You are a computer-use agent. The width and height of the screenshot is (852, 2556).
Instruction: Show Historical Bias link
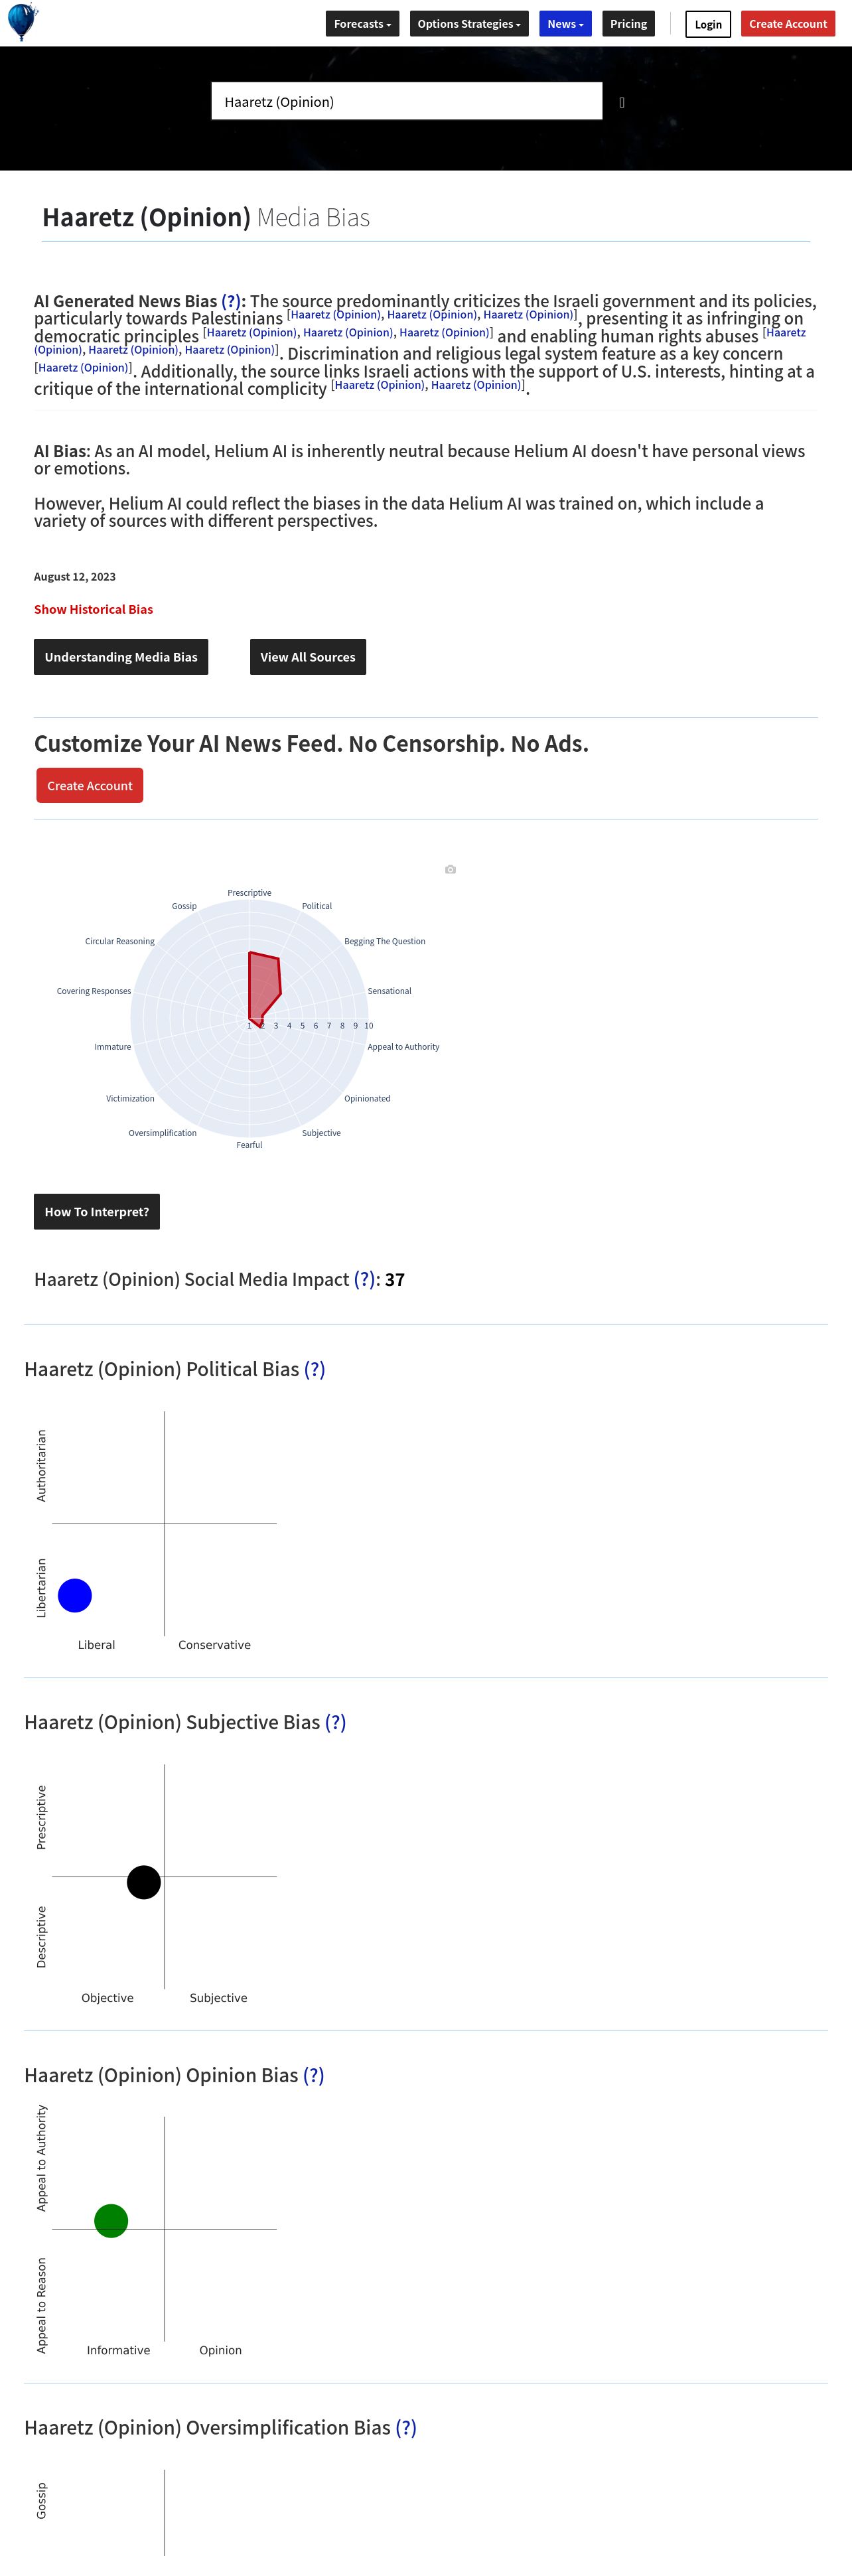(x=94, y=609)
